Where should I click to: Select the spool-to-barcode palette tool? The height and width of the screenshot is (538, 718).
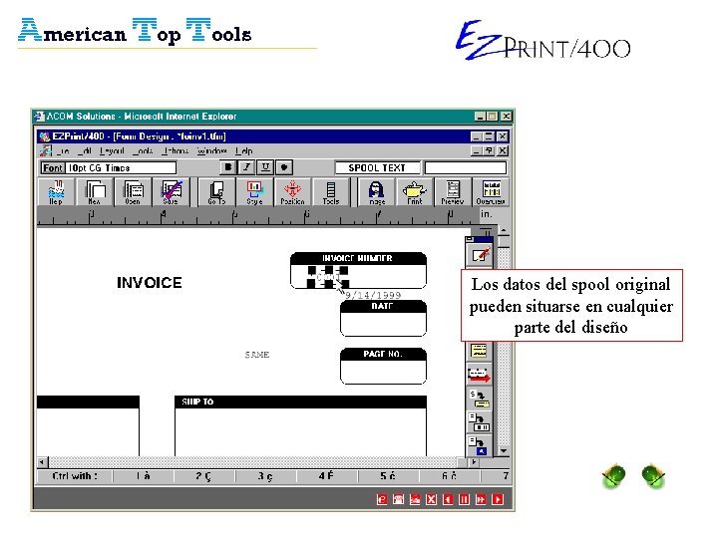tap(480, 422)
